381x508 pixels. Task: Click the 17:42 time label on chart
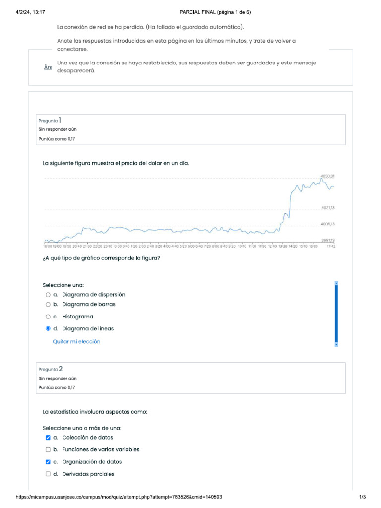coord(330,246)
